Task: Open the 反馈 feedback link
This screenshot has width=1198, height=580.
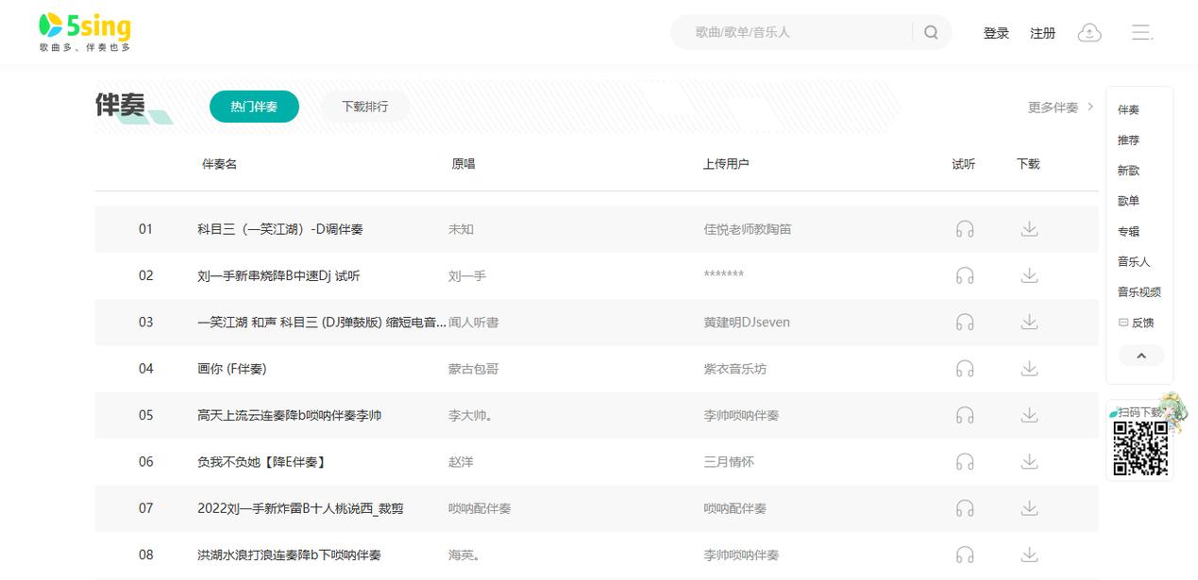Action: point(1137,323)
